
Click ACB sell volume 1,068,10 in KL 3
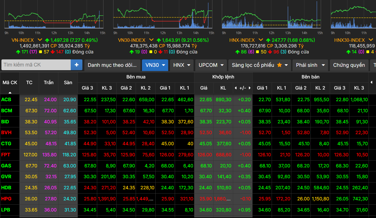(359, 100)
